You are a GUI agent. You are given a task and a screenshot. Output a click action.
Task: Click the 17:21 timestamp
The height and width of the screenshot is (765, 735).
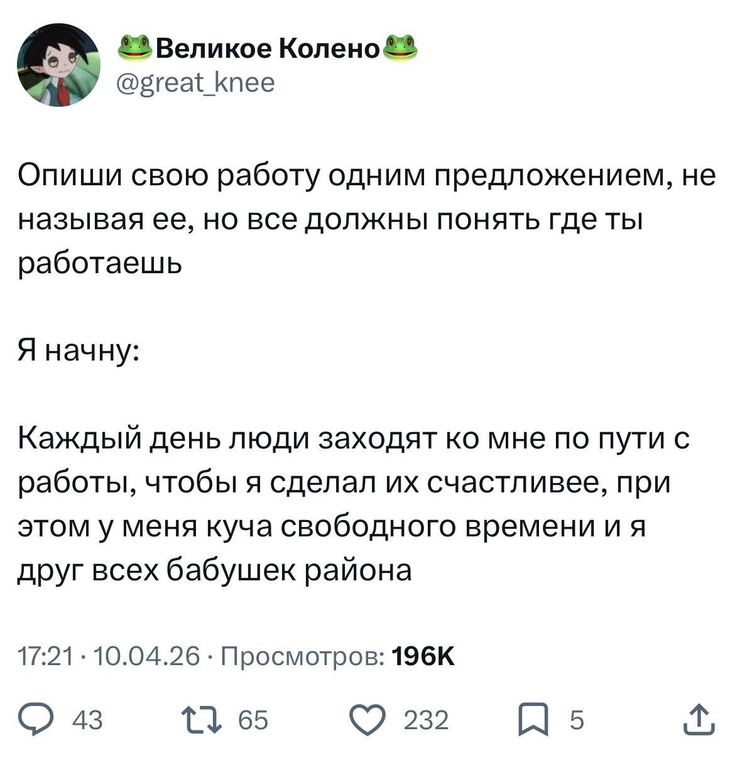[48, 657]
